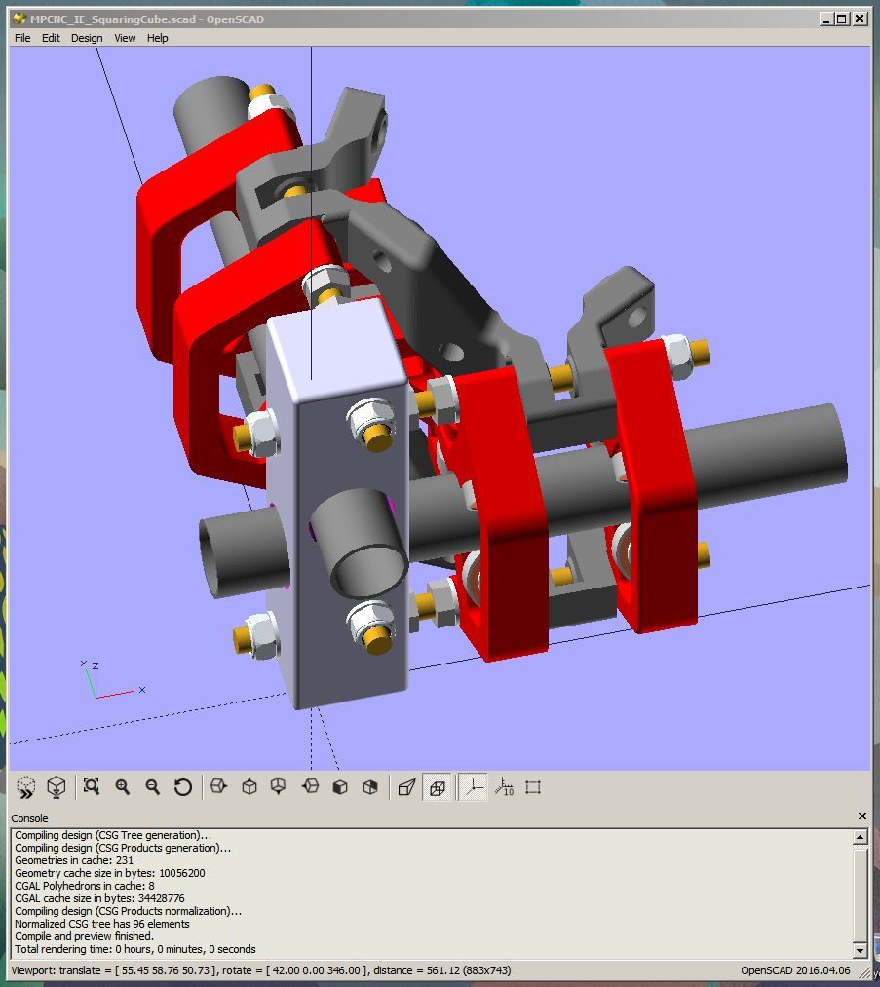Open the Design menu
Image resolution: width=880 pixels, height=987 pixels.
(87, 38)
